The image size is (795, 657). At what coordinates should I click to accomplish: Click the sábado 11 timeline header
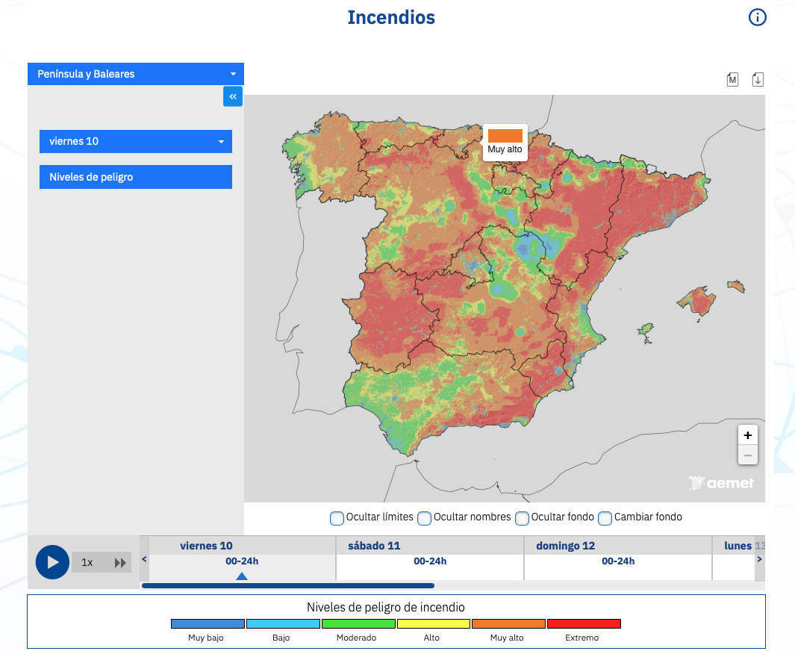374,546
